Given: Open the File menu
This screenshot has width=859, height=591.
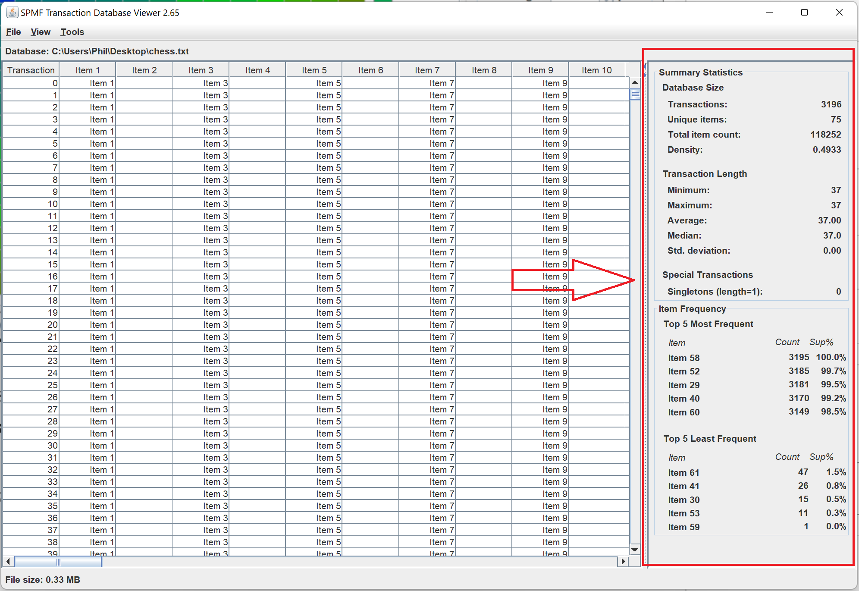Looking at the screenshot, I should (x=13, y=32).
